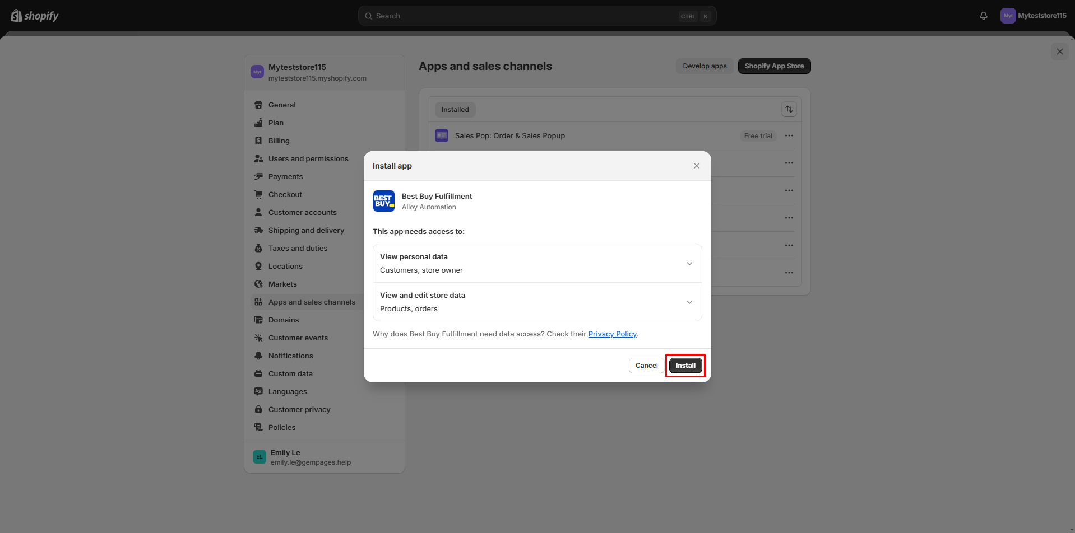Click the Sales Pop app icon
This screenshot has height=533, width=1075.
[442, 135]
